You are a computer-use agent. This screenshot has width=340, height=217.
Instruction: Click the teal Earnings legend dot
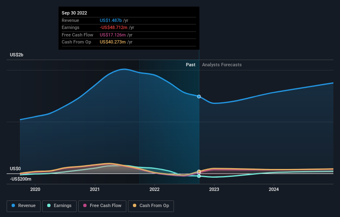point(49,205)
